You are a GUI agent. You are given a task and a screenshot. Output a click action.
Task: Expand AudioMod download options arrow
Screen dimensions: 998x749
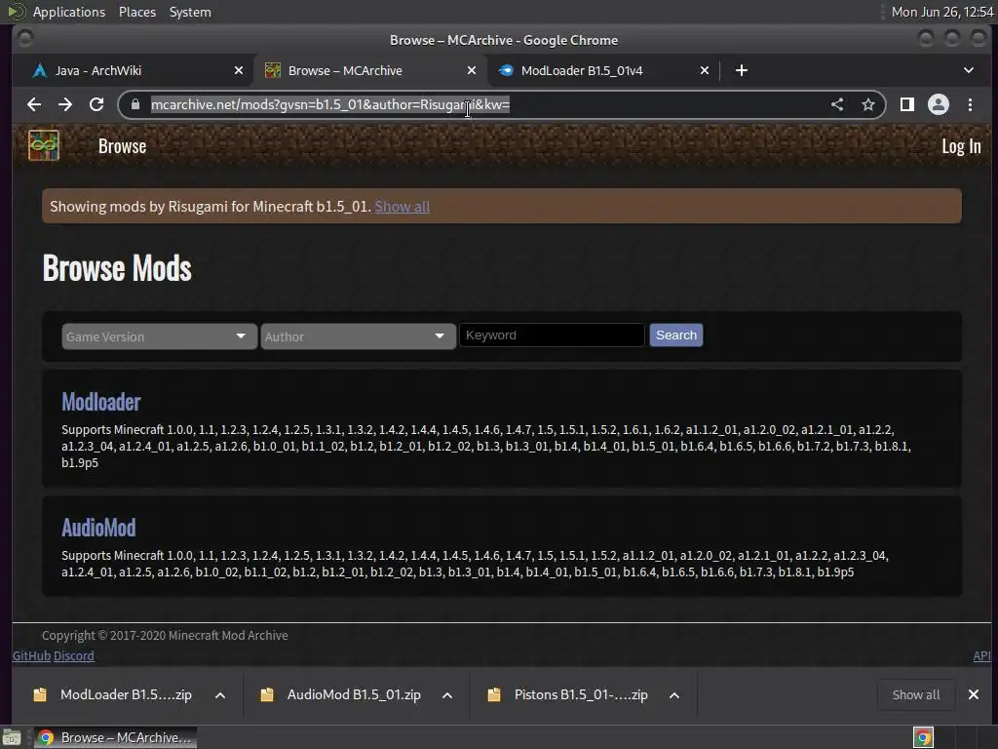[x=447, y=694]
